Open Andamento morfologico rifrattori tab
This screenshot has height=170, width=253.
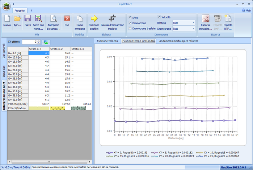[179, 41]
